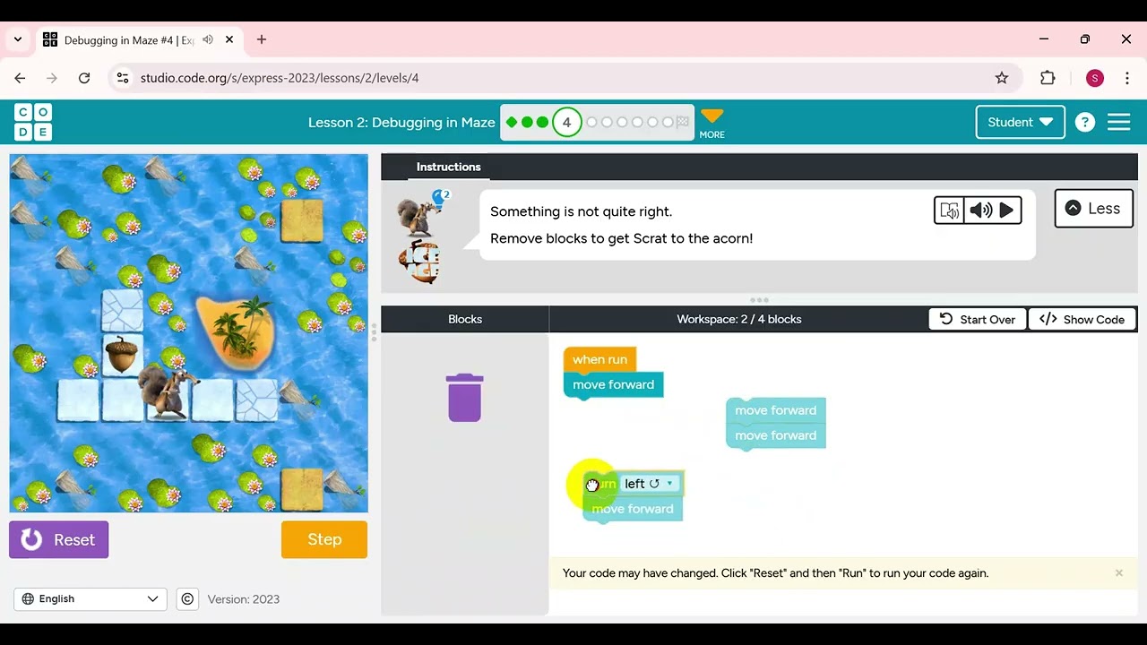The width and height of the screenshot is (1147, 645).
Task: Mute the tab using its speaker icon
Action: point(208,39)
